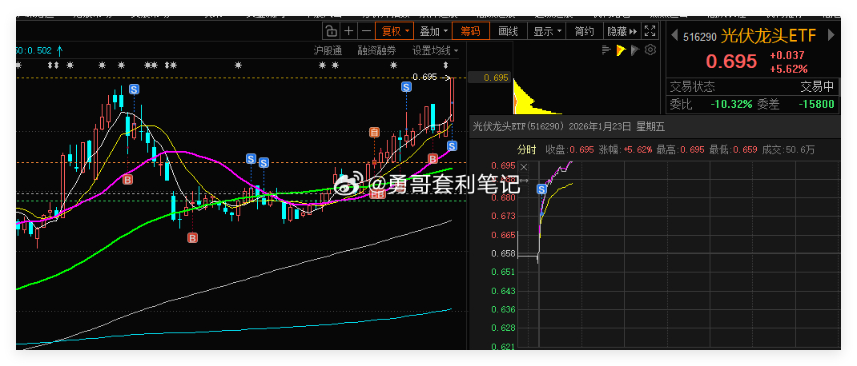Screen dimensions: 857x366
Task: Open the 设置均线 dropdown
Action: click(x=436, y=50)
